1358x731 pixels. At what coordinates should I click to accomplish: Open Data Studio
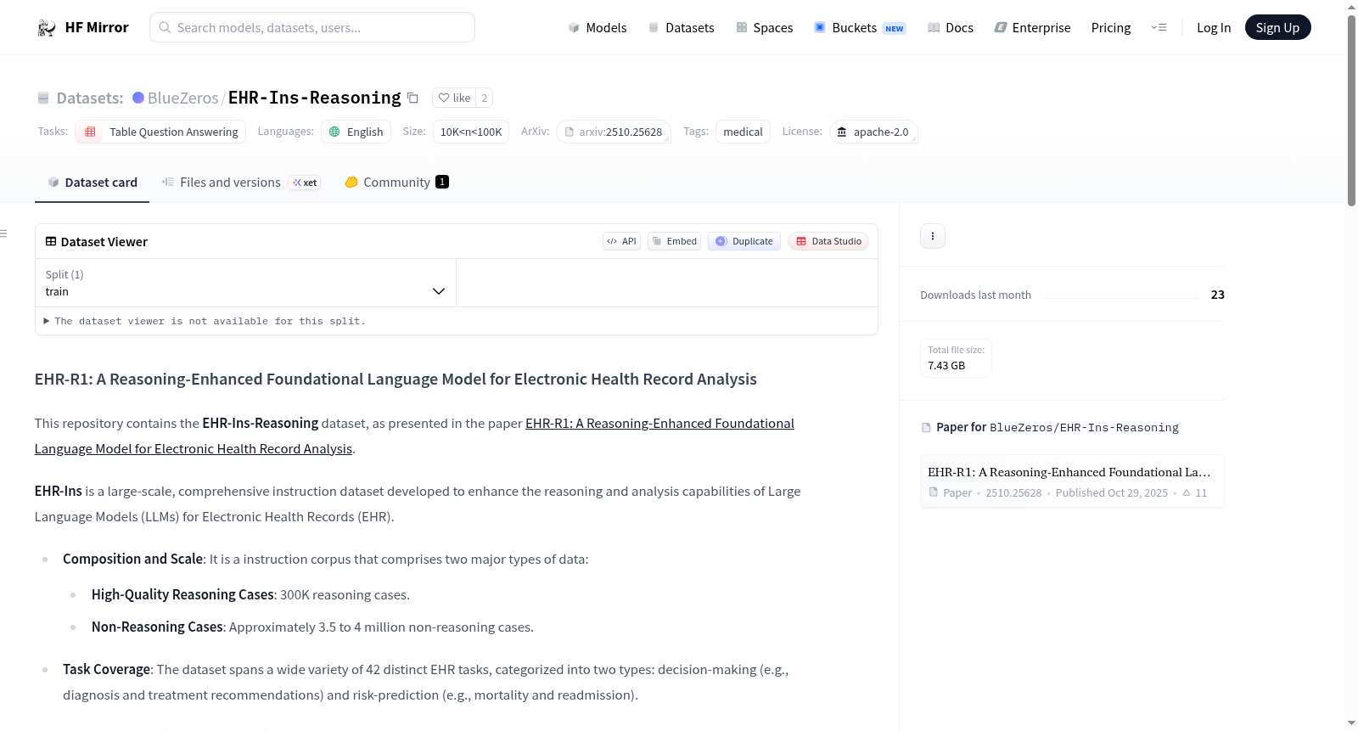(828, 241)
